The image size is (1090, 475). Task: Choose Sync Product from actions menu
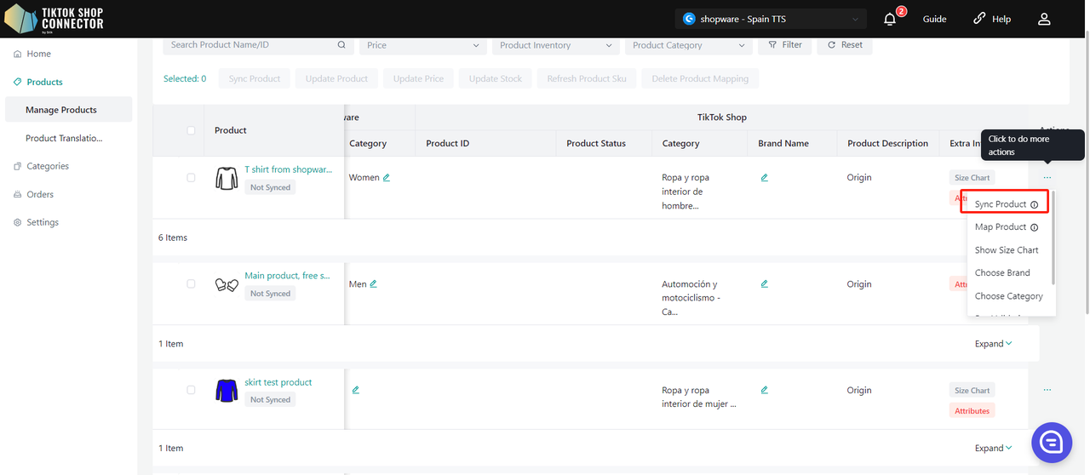[x=1001, y=204]
